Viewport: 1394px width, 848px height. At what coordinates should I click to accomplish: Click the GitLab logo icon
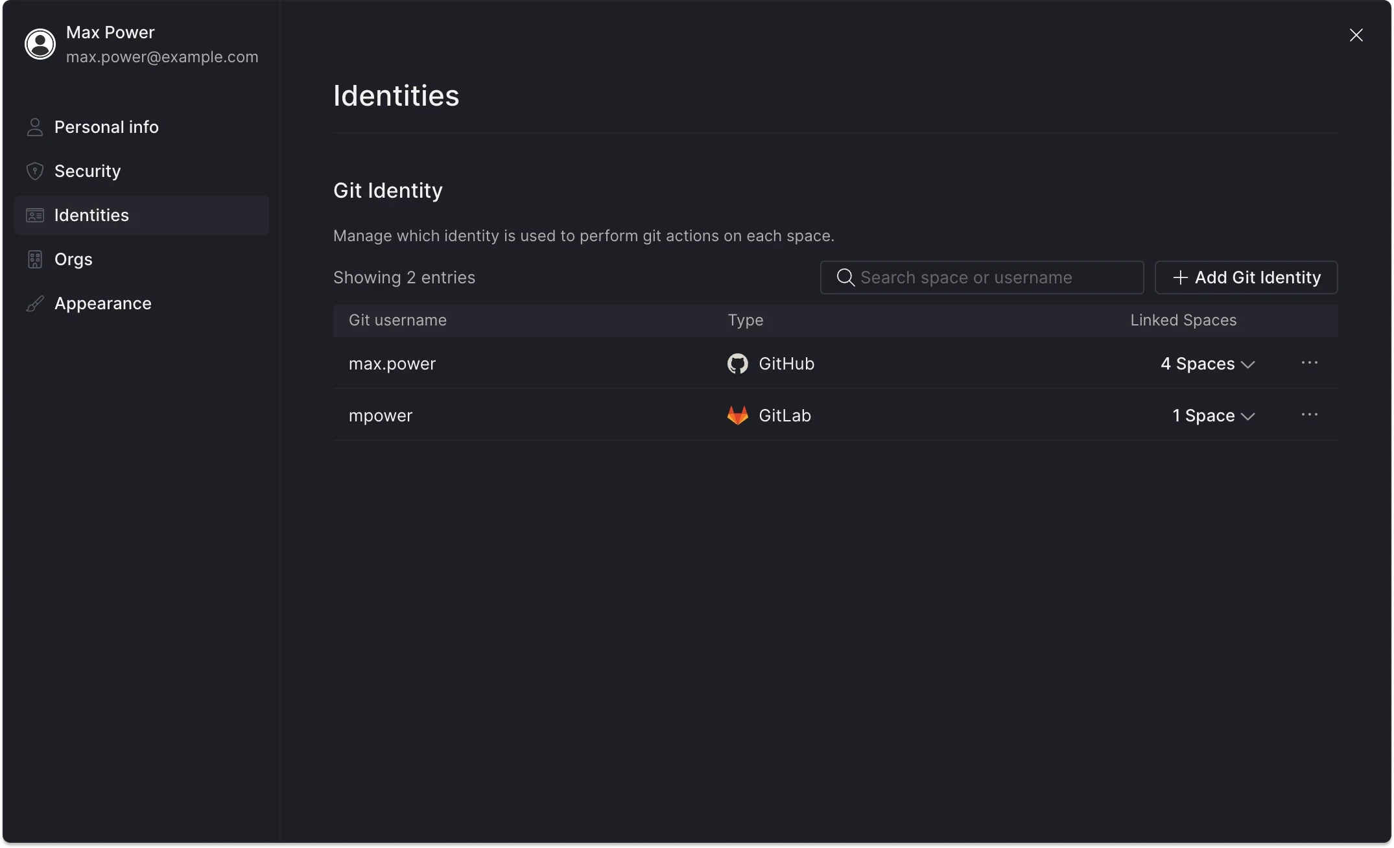(x=738, y=416)
